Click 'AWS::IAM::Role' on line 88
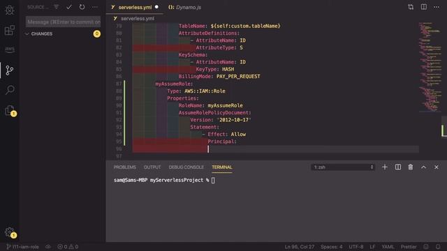 [205, 91]
